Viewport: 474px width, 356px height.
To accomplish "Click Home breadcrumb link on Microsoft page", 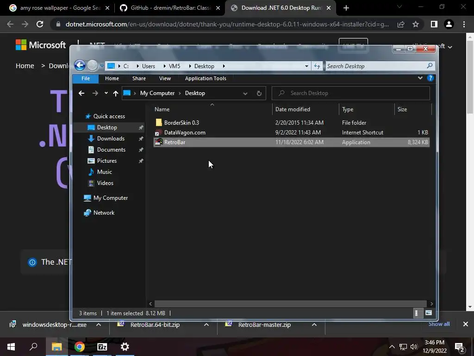I will pos(25,66).
